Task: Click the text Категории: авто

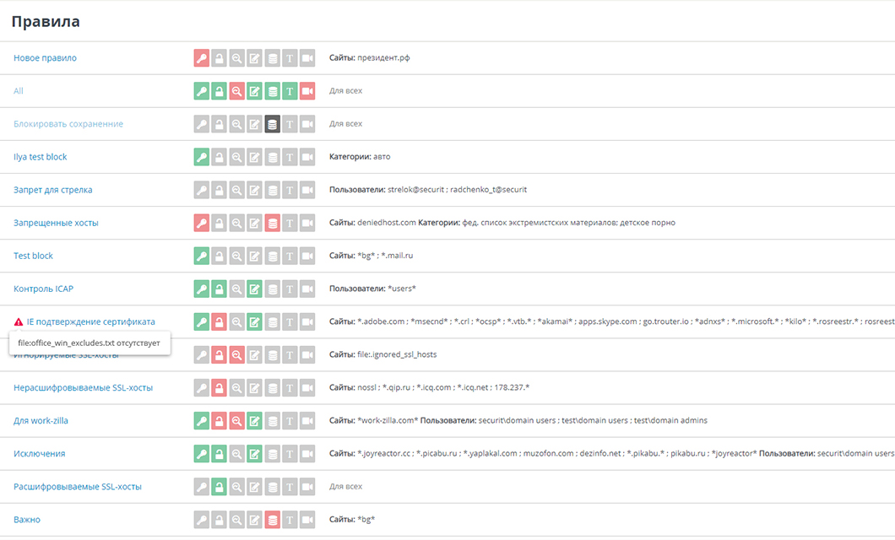Action: [360, 157]
